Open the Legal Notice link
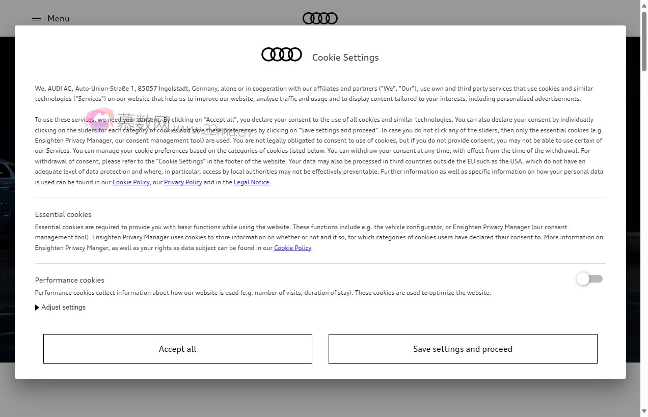 coord(251,182)
